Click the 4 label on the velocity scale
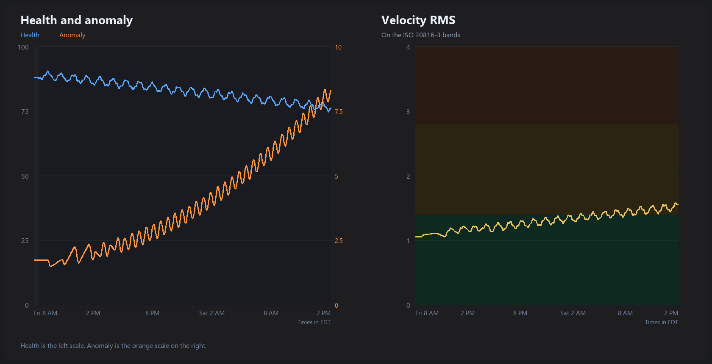 click(408, 47)
